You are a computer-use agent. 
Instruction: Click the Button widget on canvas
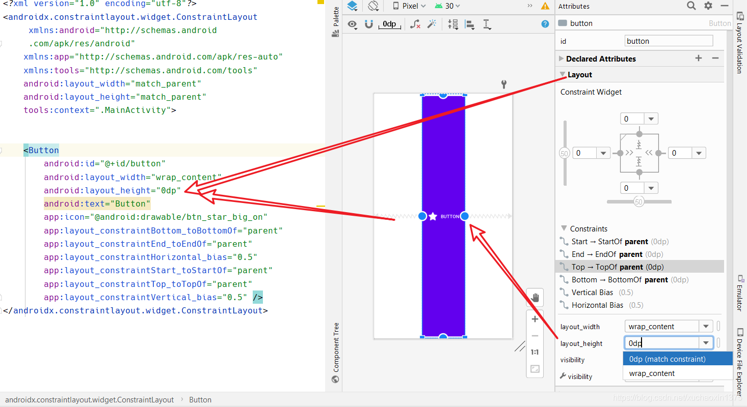point(443,216)
